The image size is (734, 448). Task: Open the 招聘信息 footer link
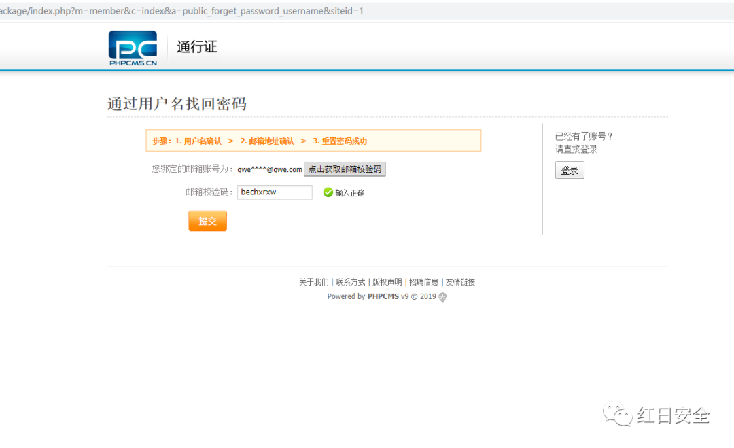click(424, 282)
